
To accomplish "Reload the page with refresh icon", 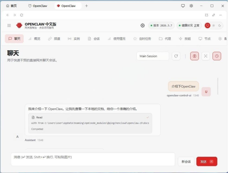I will 21,15.
